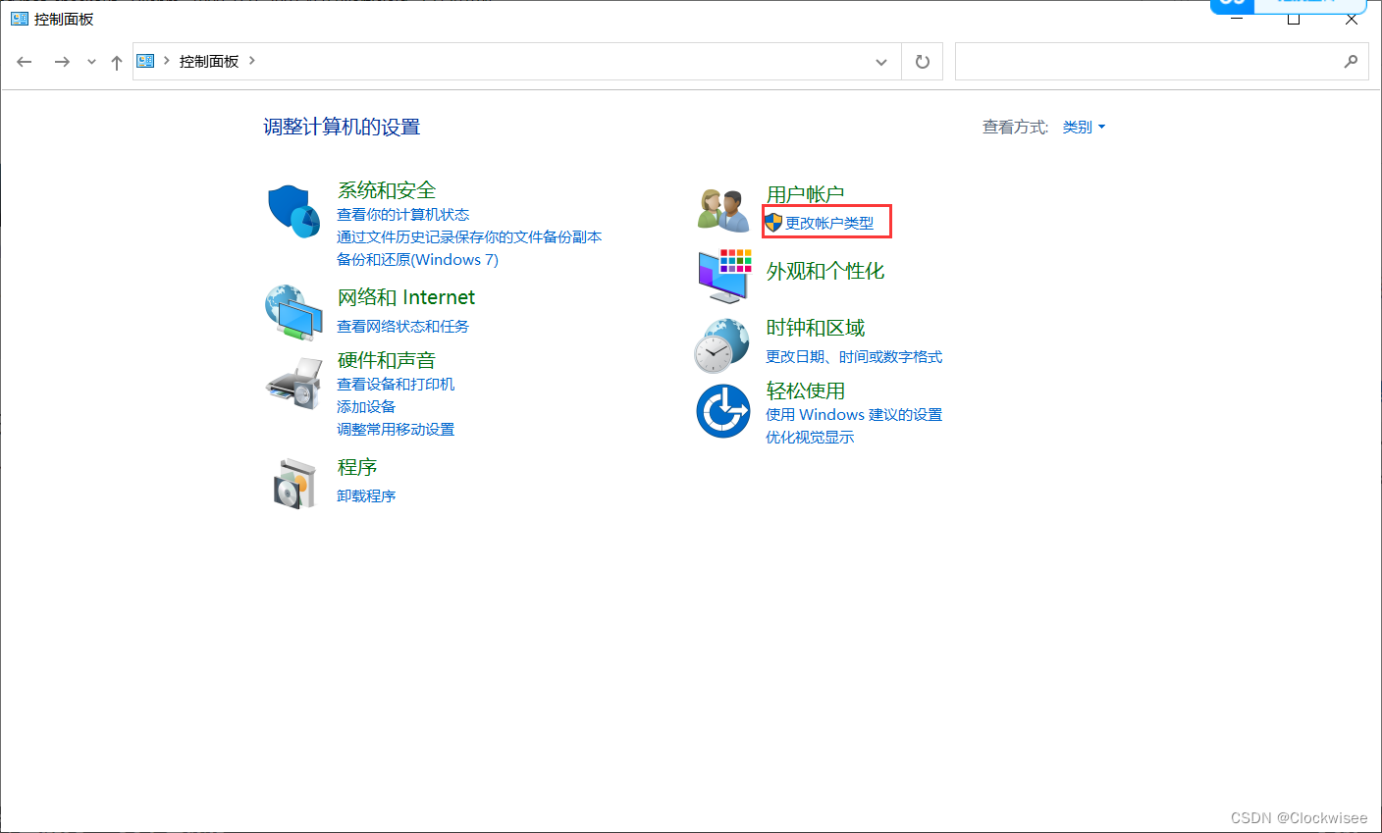This screenshot has height=833, width=1382.
Task: Open the 程序 category
Action: (357, 467)
